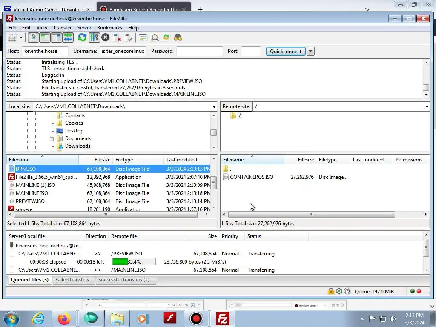This screenshot has width=436, height=327.
Task: Sort local files by Filename column
Action: click(43, 160)
